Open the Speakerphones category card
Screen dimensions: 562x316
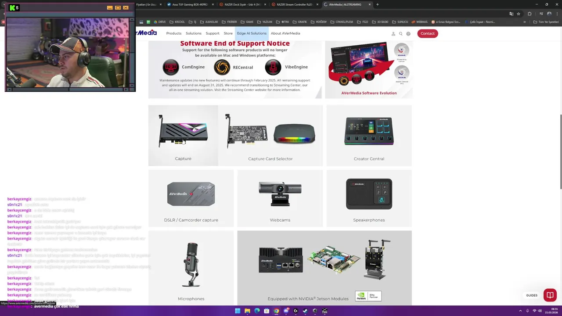(369, 198)
